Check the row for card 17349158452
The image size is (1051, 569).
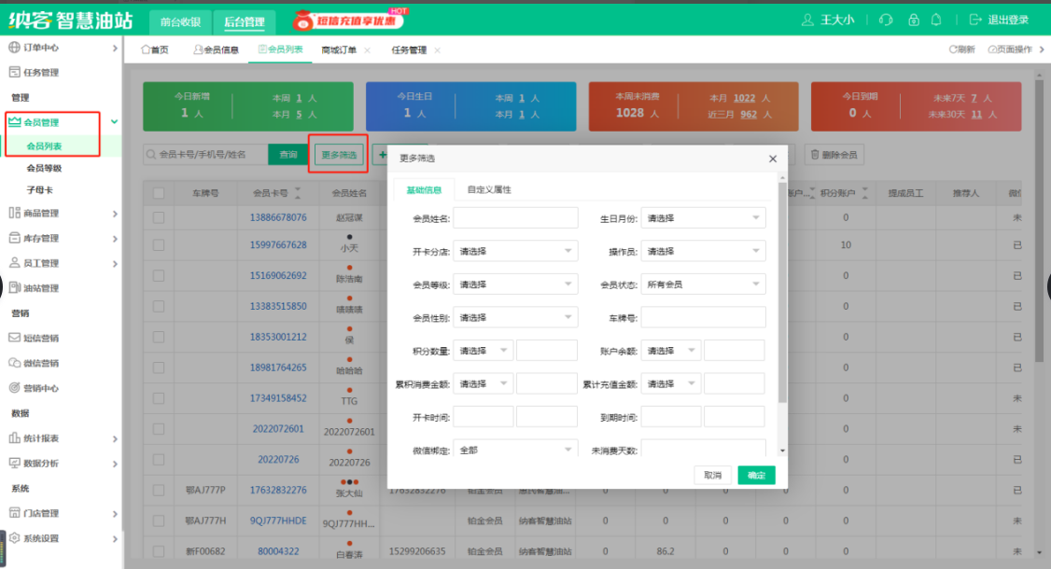coord(159,398)
